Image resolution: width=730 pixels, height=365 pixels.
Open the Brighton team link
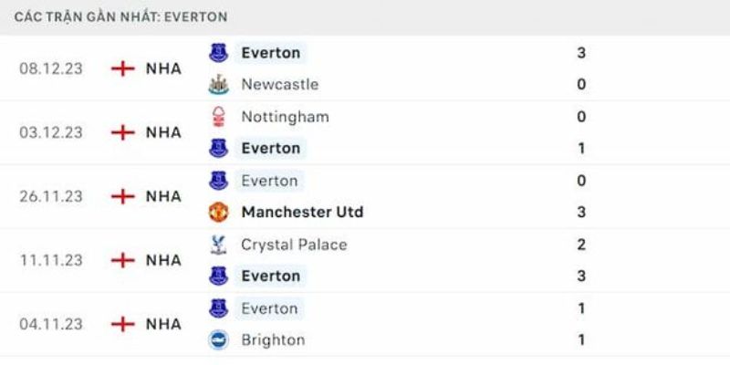coord(273,339)
